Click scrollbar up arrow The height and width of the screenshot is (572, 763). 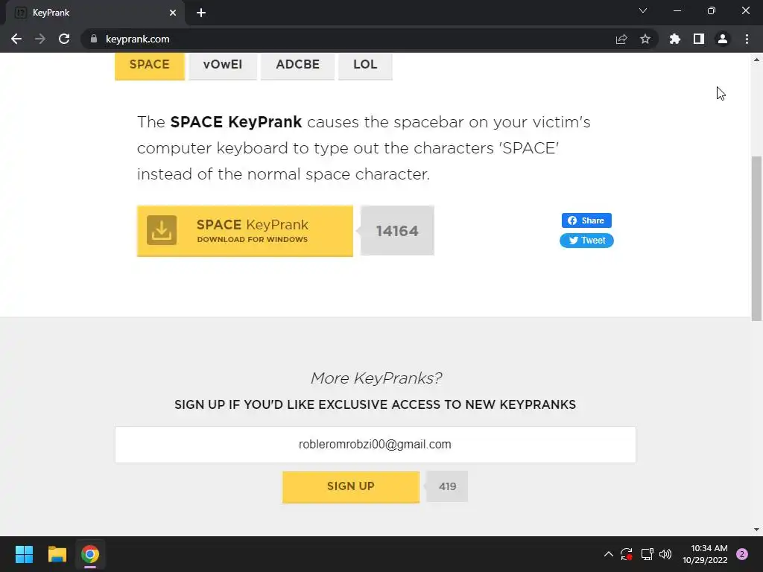tap(756, 60)
